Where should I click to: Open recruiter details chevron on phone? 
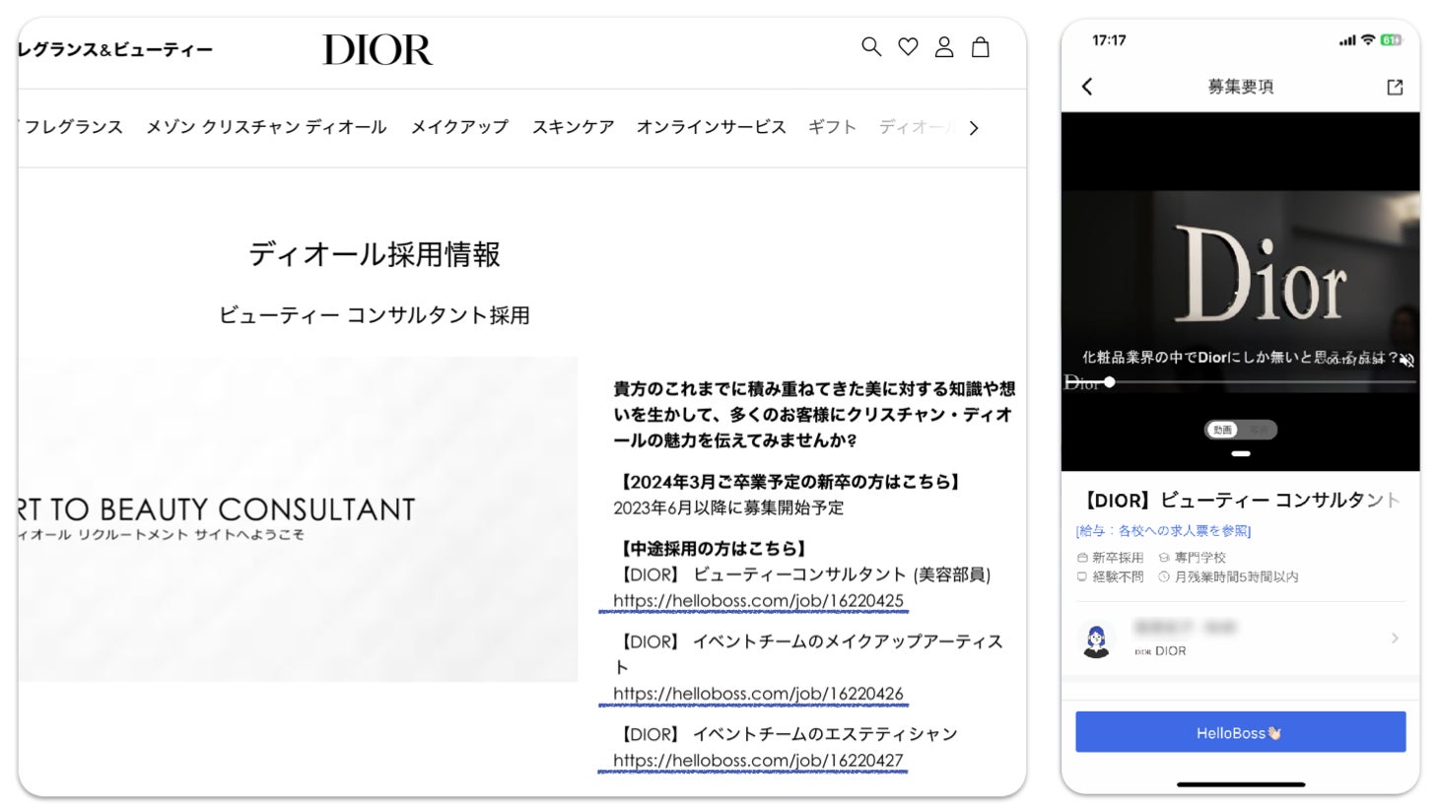click(x=1395, y=639)
